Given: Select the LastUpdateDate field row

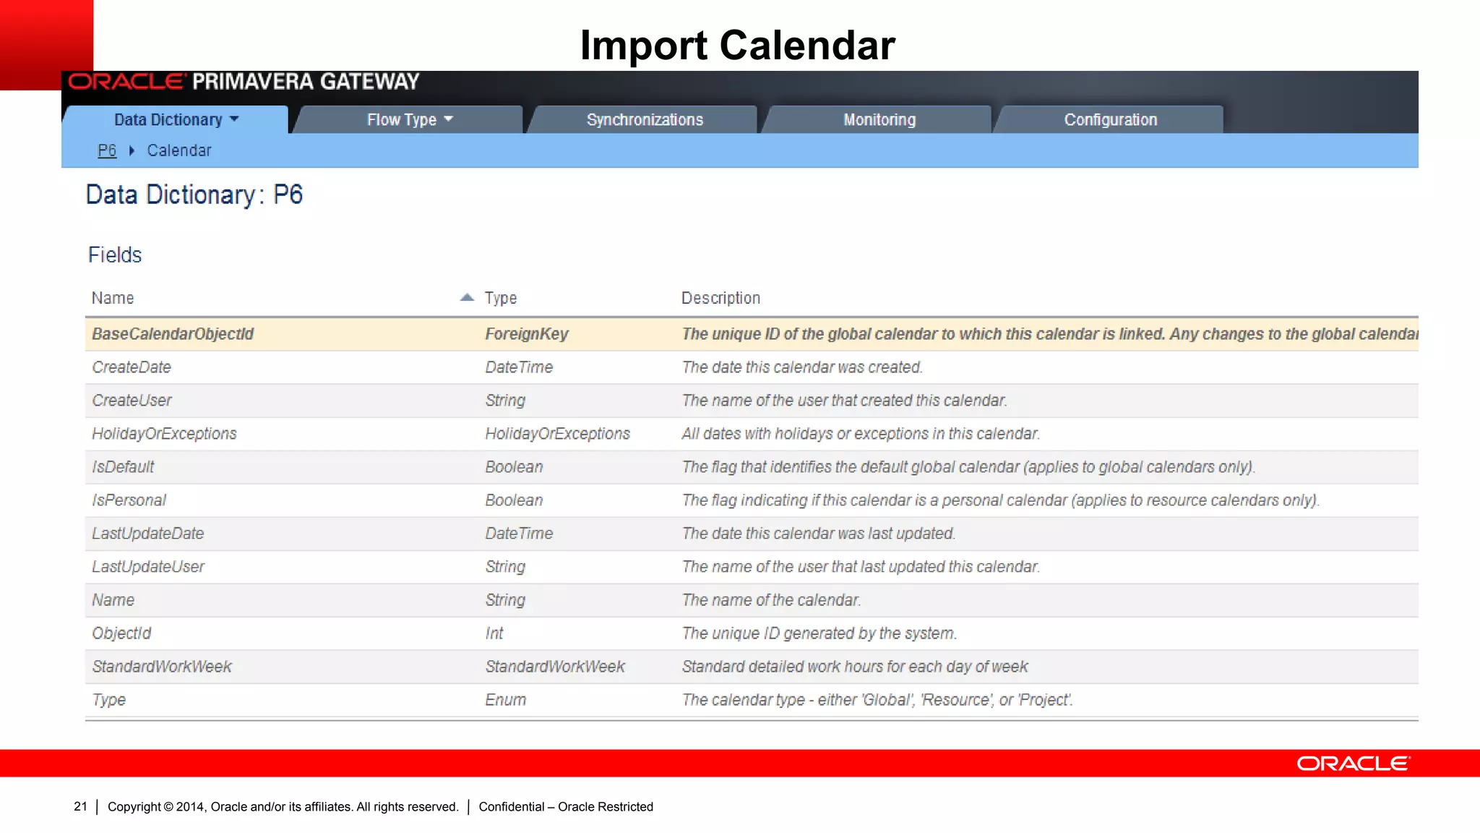Looking at the screenshot, I should pyautogui.click(x=752, y=534).
